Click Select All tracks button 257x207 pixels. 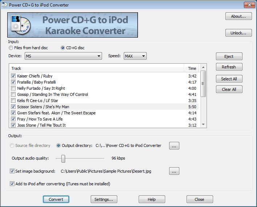[x=229, y=79]
